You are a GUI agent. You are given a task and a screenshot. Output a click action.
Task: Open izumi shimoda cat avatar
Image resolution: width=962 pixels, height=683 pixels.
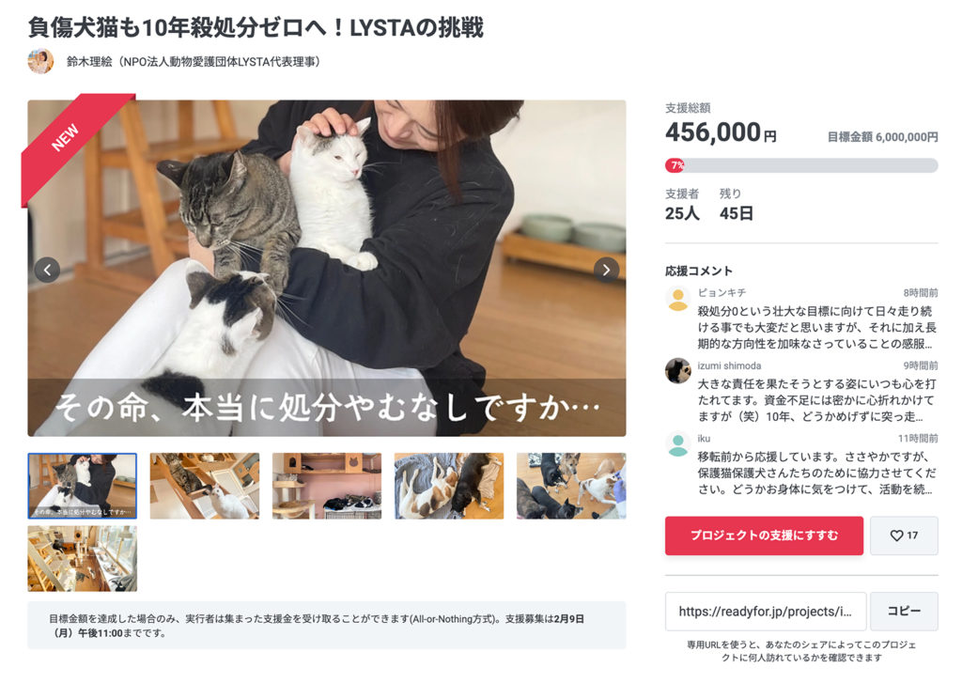click(678, 371)
